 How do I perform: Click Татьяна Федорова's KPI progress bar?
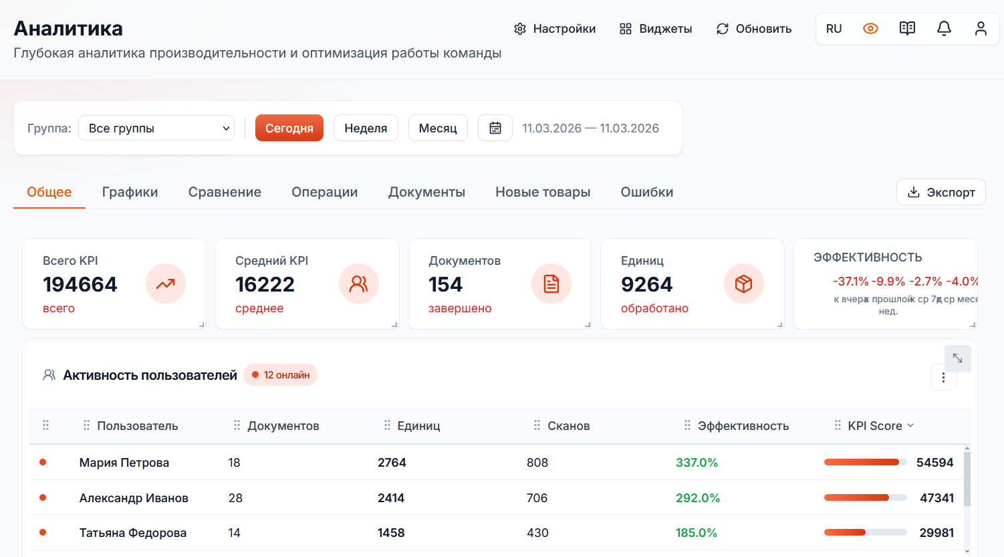[x=866, y=532]
